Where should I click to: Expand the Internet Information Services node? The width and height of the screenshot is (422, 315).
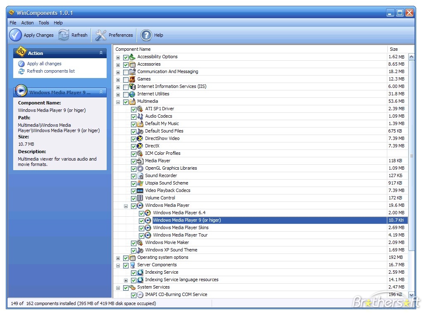(118, 88)
